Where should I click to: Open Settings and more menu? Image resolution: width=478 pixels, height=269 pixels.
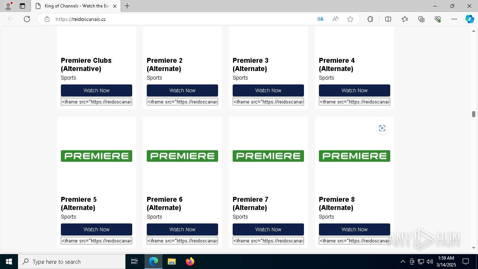(454, 19)
